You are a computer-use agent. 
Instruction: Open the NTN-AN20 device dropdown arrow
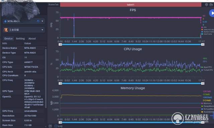coord(42,21)
